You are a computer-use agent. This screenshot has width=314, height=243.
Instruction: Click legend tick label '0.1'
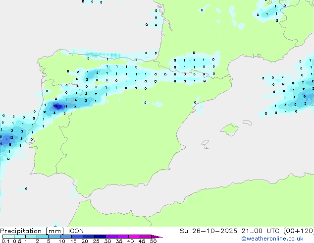coord(5,241)
